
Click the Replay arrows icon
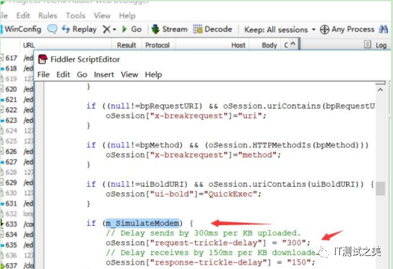[x=65, y=29]
